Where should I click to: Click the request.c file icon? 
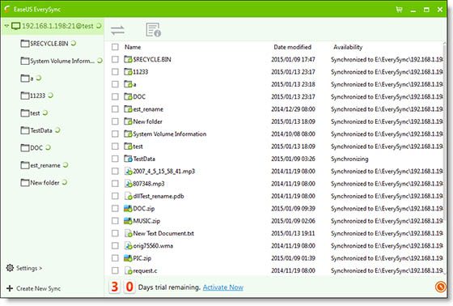128,270
